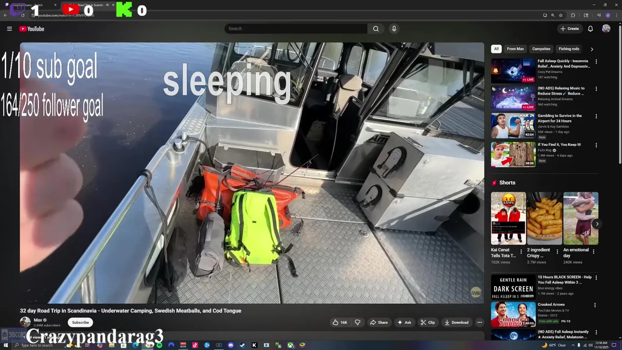622x350 pixels.
Task: Open options for 2 ingredient Crispy short
Action: 557,252
